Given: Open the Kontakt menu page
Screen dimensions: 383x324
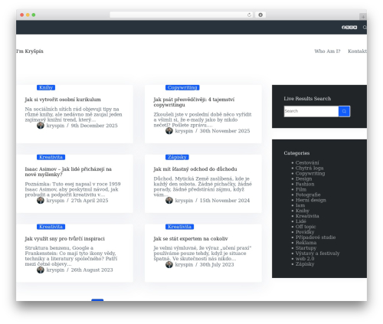Looking at the screenshot, I should click(357, 51).
